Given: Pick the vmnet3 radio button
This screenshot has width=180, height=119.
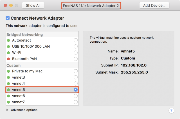Looking at the screenshot, I should tap(75, 77).
